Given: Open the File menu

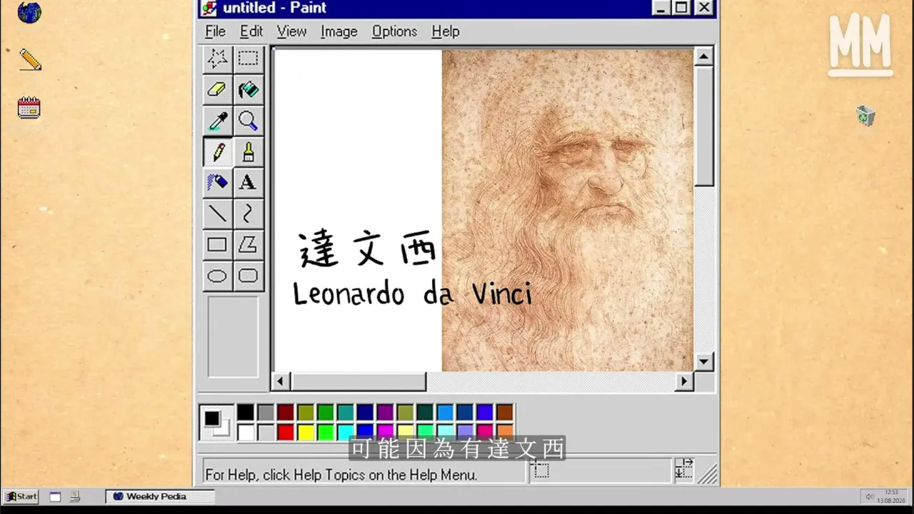Looking at the screenshot, I should click(215, 31).
